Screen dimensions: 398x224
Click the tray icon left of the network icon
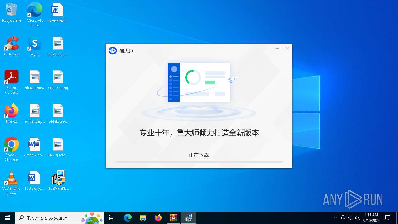(x=343, y=218)
